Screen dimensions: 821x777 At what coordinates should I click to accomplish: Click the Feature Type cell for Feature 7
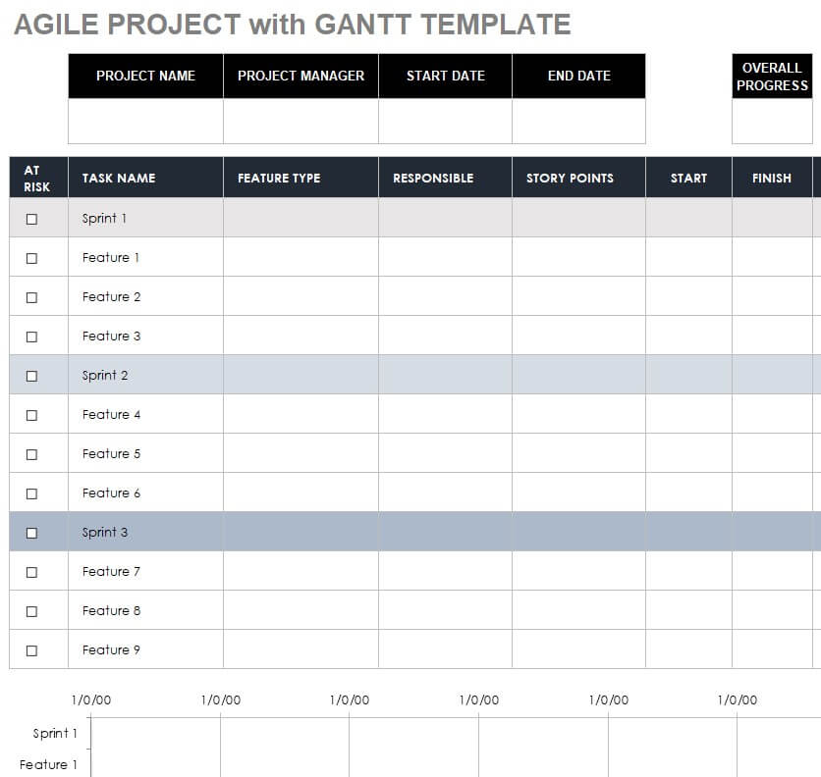pyautogui.click(x=301, y=571)
